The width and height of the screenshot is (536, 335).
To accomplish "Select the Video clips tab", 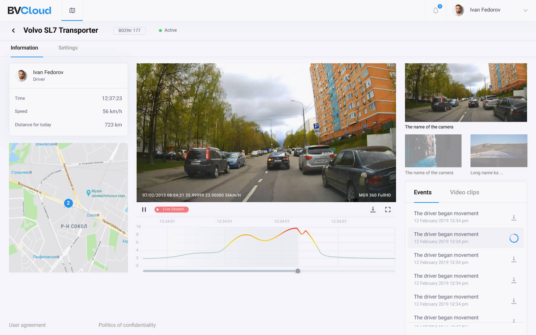I will coord(465,192).
